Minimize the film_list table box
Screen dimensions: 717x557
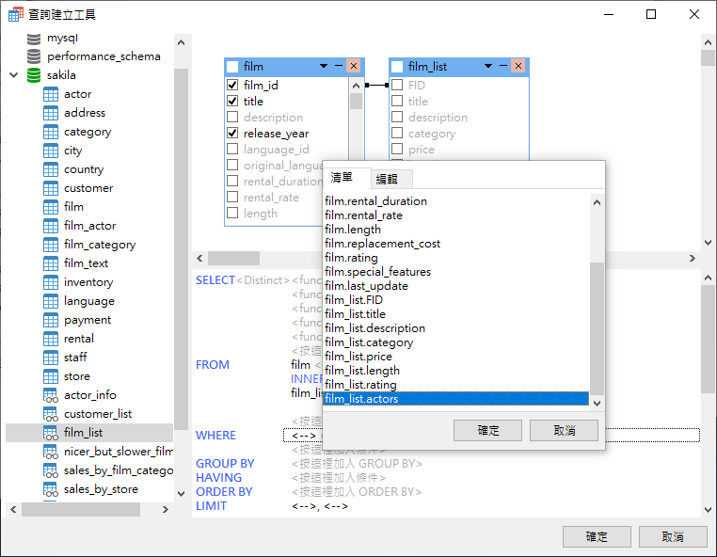tap(503, 66)
